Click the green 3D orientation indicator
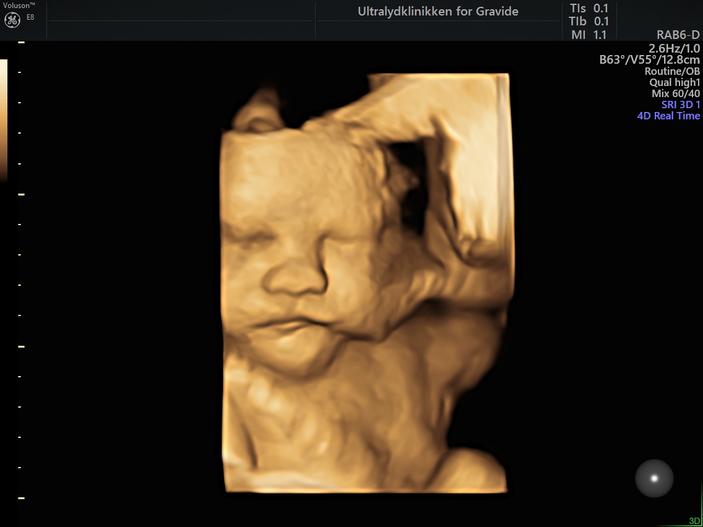Viewport: 703px width, 527px height. [693, 521]
